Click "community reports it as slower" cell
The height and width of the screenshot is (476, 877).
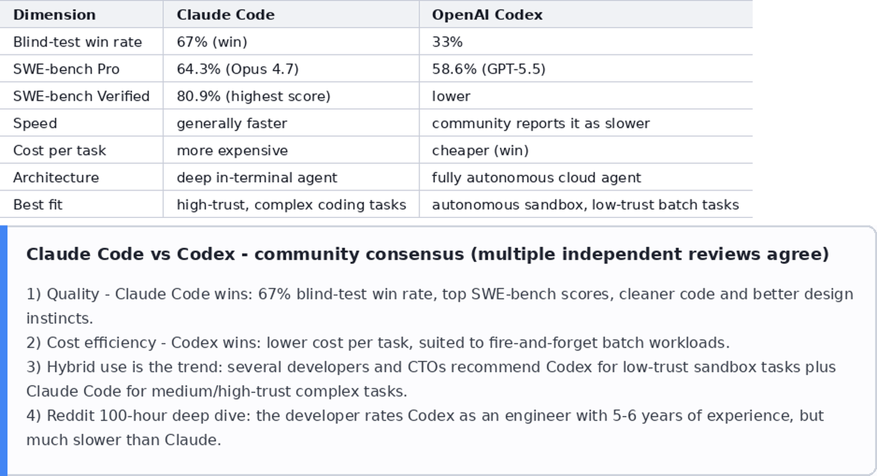click(x=586, y=123)
